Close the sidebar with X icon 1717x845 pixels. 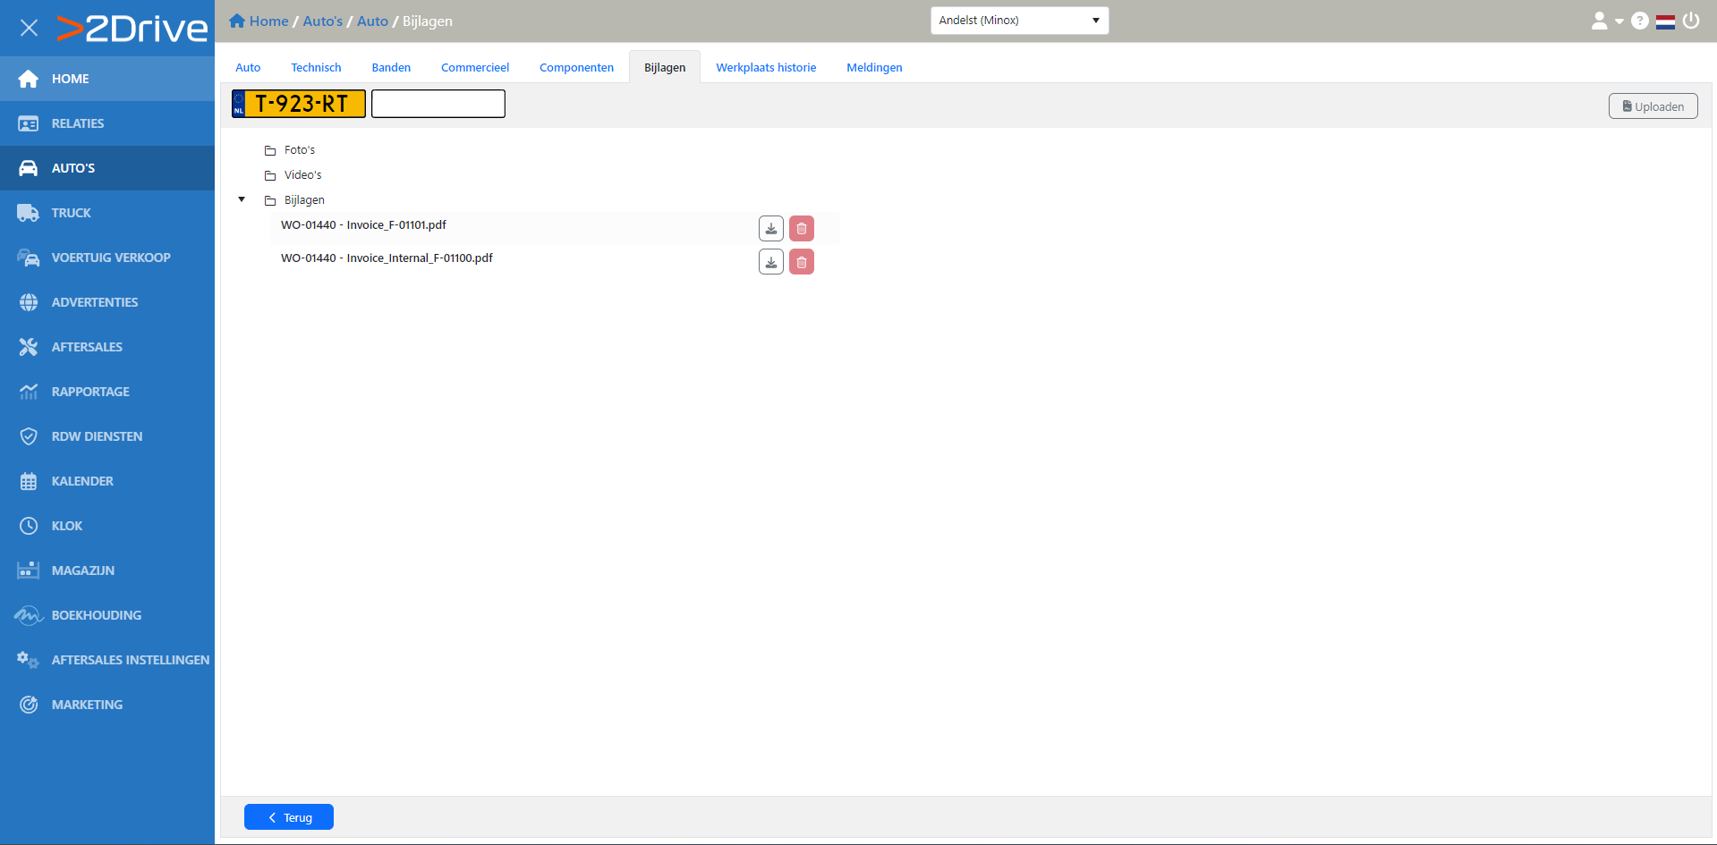pos(29,28)
